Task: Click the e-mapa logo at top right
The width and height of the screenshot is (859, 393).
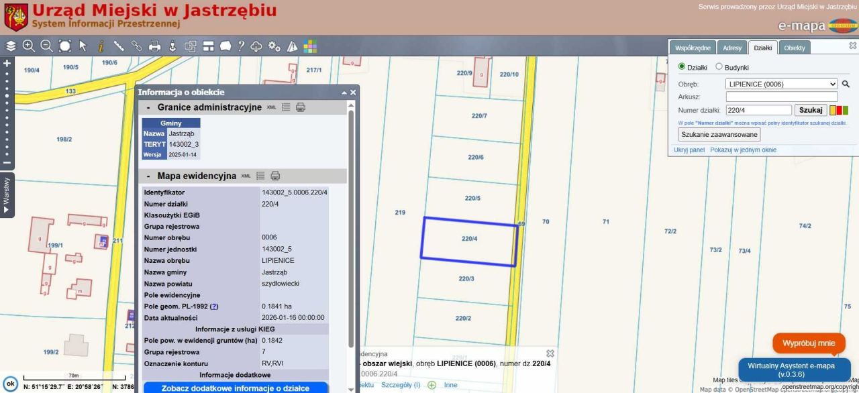Action: pyautogui.click(x=817, y=25)
